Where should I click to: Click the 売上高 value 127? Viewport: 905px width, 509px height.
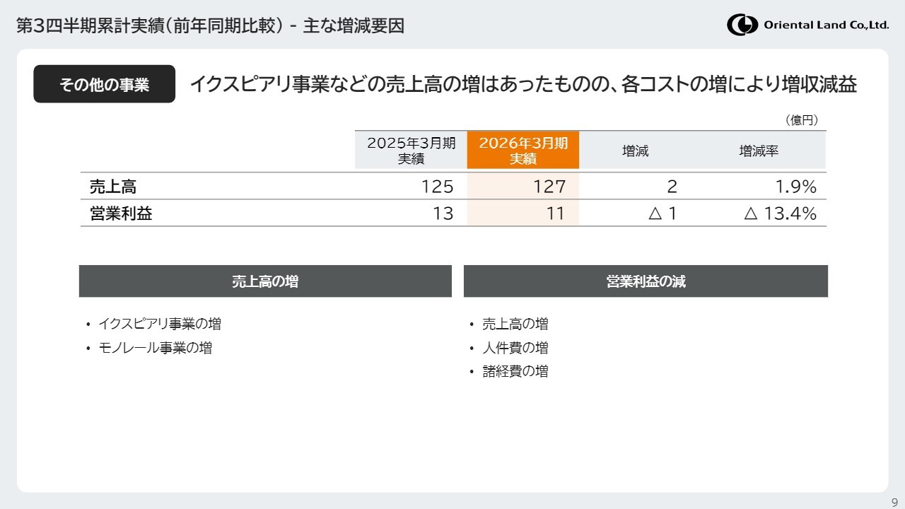coord(549,187)
